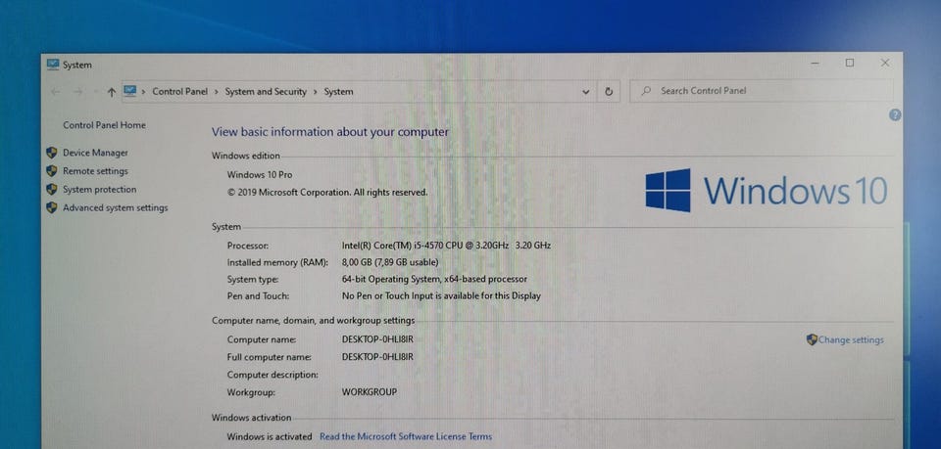
Task: Open the address bar history dropdown
Action: [586, 92]
